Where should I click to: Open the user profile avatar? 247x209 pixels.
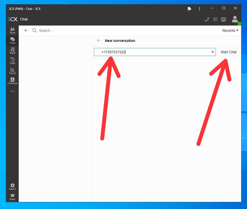coord(235,19)
